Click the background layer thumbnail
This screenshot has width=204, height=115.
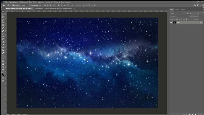point(175,23)
